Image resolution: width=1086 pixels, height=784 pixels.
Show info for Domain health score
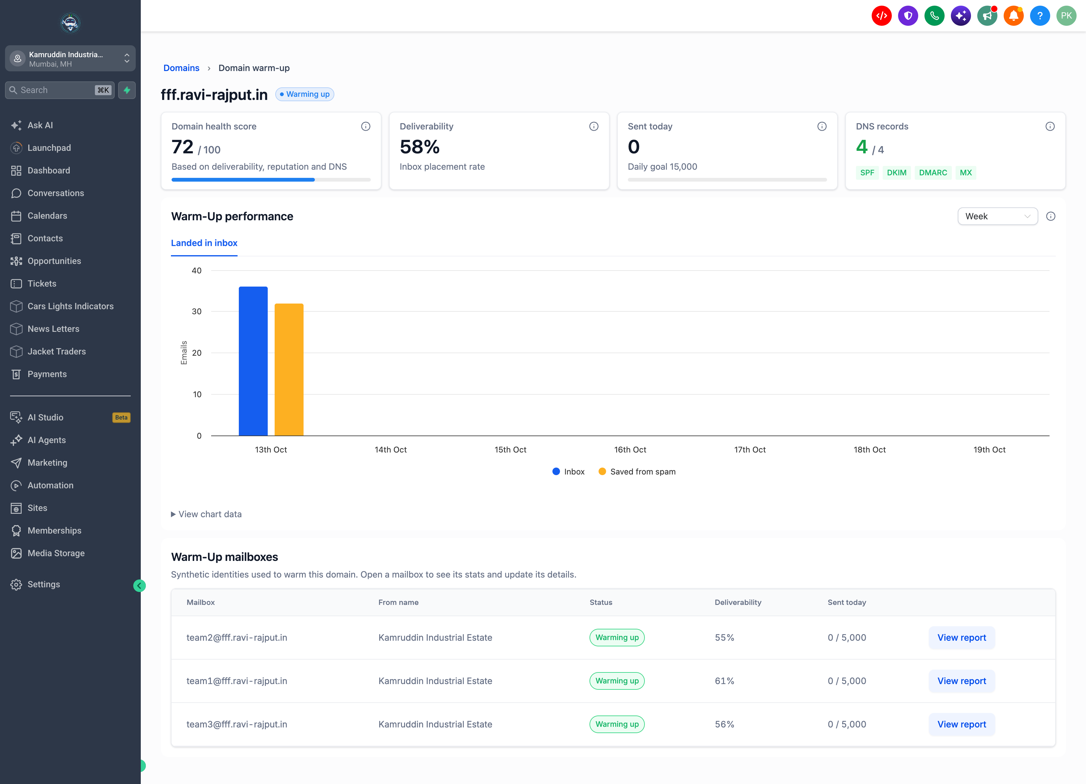coord(366,126)
